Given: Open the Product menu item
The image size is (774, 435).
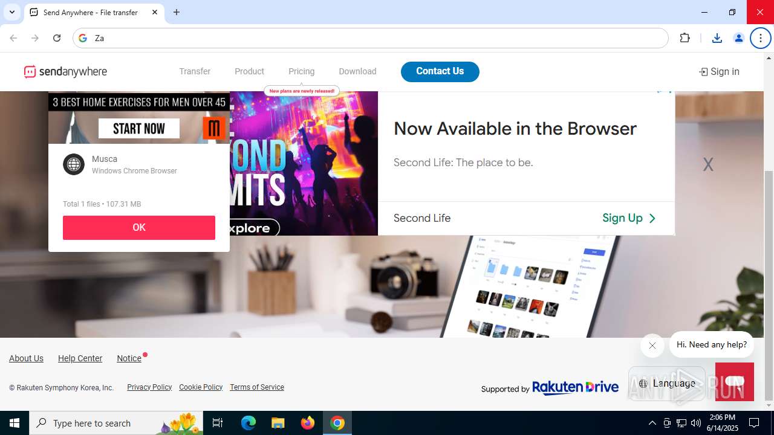Looking at the screenshot, I should [249, 71].
